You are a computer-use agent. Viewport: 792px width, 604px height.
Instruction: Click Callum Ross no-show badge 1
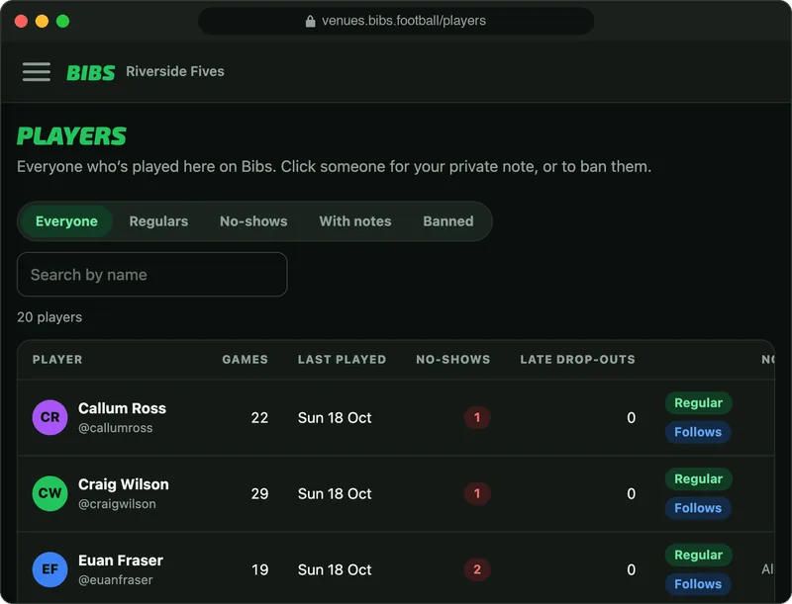pyautogui.click(x=477, y=417)
